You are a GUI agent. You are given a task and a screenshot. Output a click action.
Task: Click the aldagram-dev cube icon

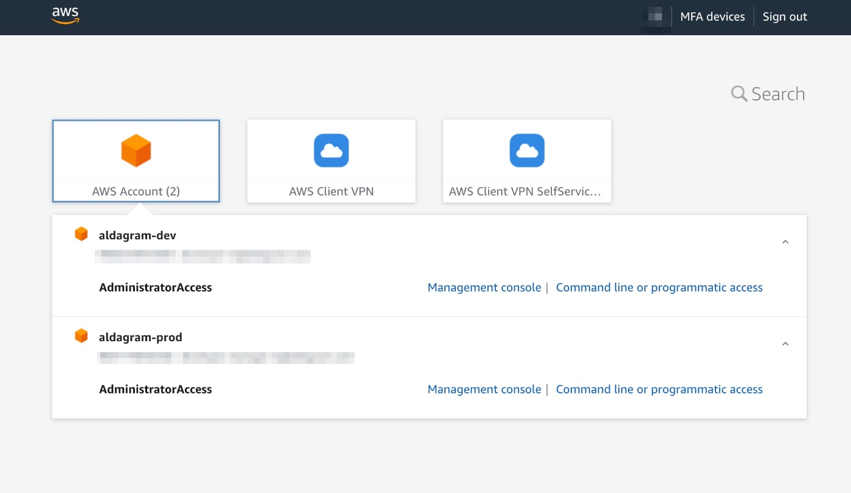click(x=81, y=234)
